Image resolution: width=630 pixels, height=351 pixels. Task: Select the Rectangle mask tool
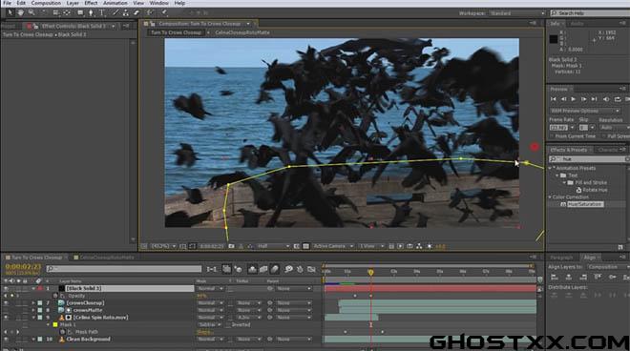tap(80, 12)
